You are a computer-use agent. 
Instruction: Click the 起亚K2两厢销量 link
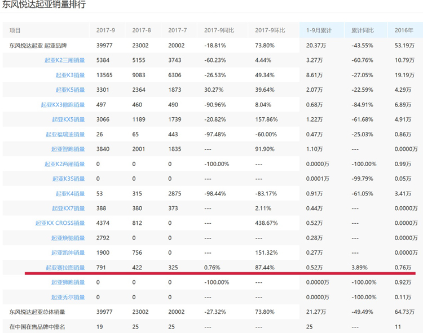point(64,164)
